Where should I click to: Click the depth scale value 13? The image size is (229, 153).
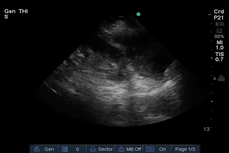206,129
